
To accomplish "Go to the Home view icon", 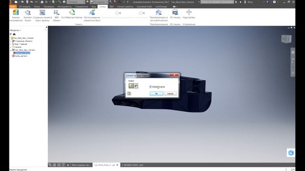I will 42,2.
